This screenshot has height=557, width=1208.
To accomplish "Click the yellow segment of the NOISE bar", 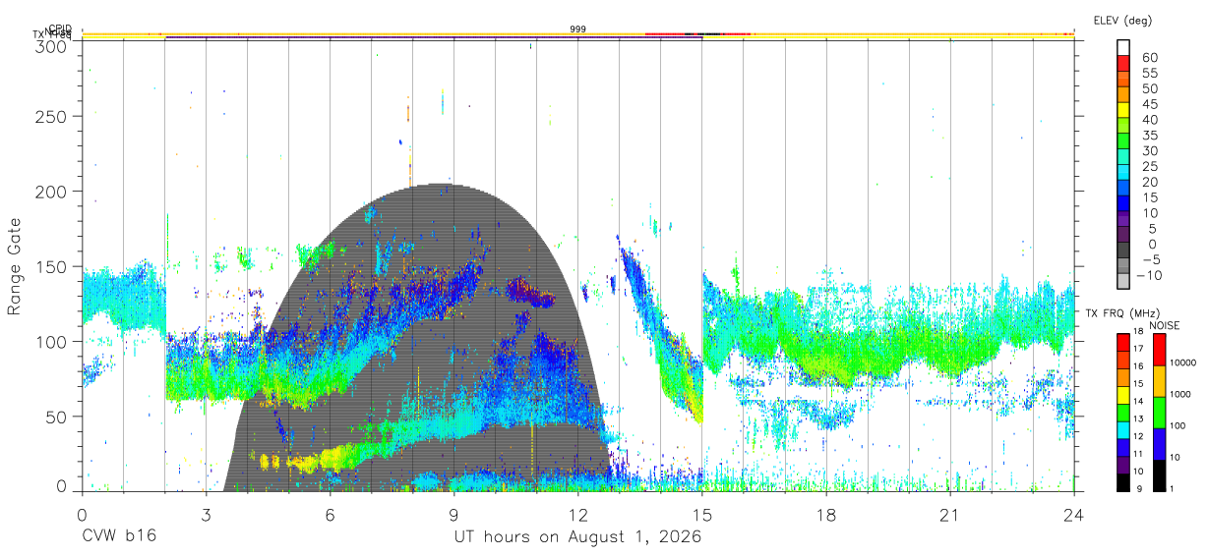I will point(1158,380).
